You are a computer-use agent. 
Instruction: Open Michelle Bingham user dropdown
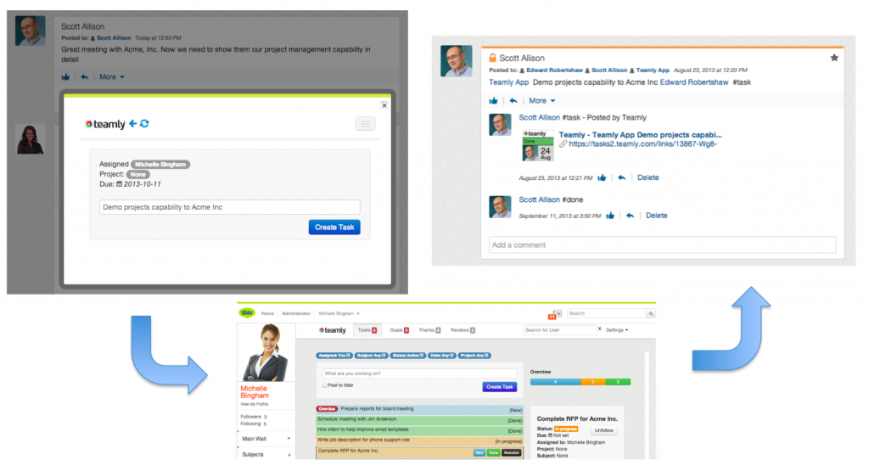pos(339,313)
